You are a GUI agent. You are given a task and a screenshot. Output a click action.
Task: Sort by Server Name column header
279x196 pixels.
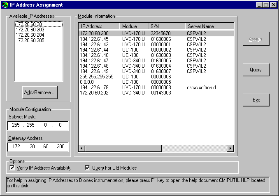pyautogui.click(x=209, y=26)
